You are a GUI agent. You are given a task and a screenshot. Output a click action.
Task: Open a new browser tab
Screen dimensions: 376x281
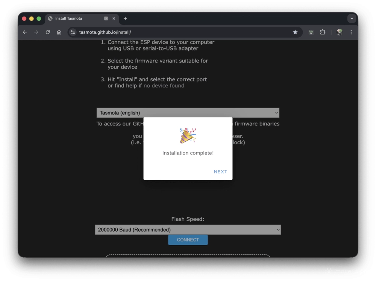click(x=125, y=18)
